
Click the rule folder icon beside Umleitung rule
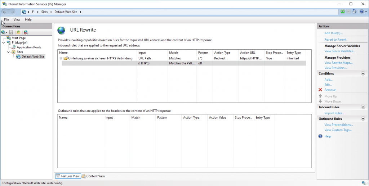(x=66, y=58)
